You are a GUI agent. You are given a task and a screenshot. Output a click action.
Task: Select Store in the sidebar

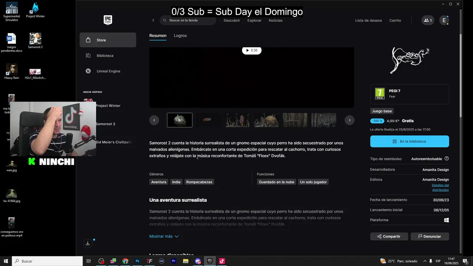point(108,40)
